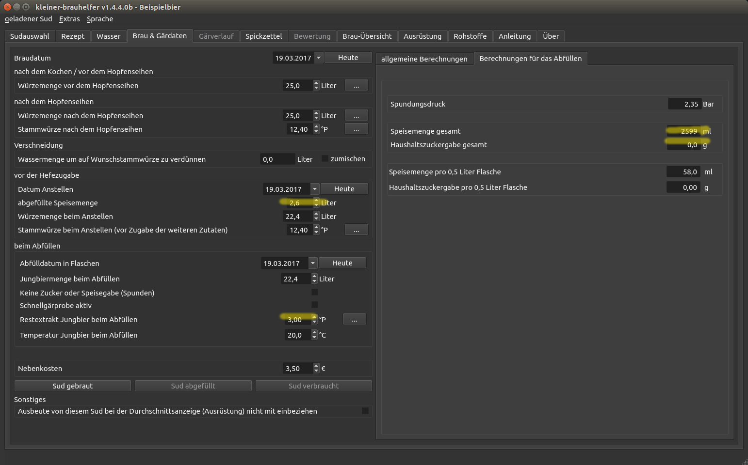Enable the 'zumischen' checkbox

[325, 159]
